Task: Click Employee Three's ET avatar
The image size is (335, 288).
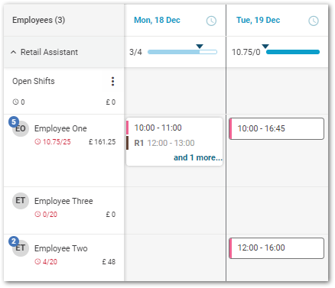Action: coord(21,201)
